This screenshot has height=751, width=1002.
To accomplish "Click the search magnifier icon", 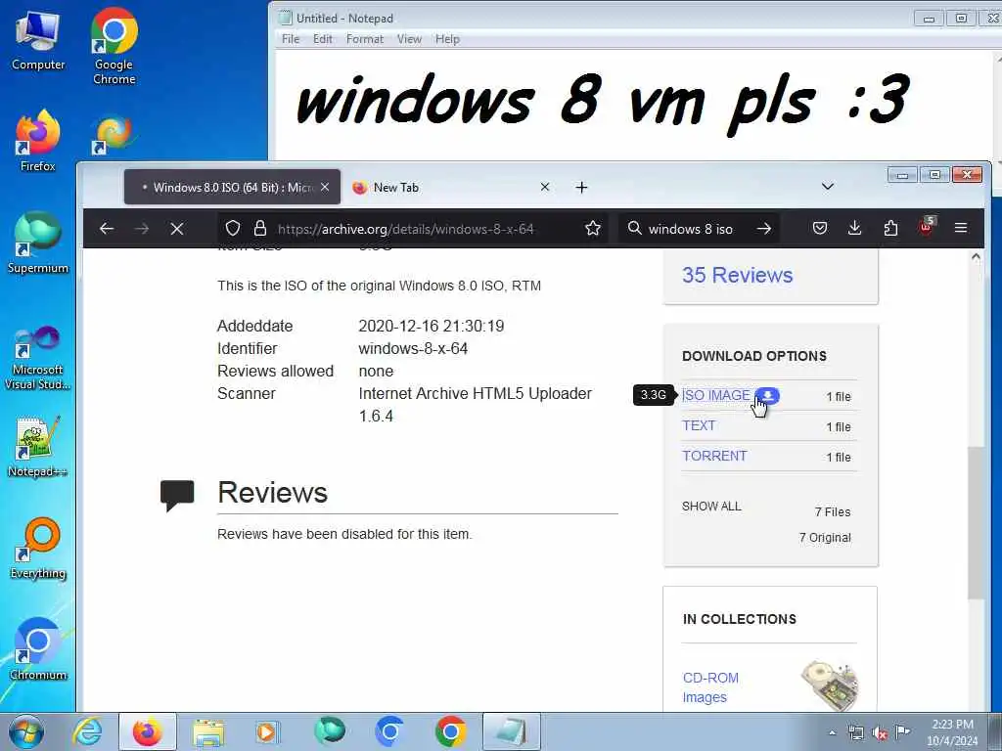I will (x=634, y=228).
